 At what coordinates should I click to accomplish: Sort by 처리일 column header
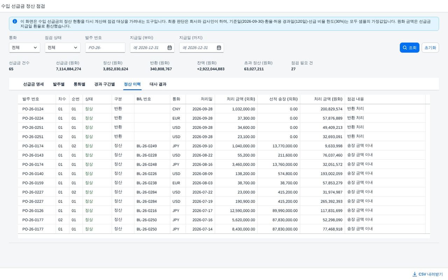[x=200, y=99]
